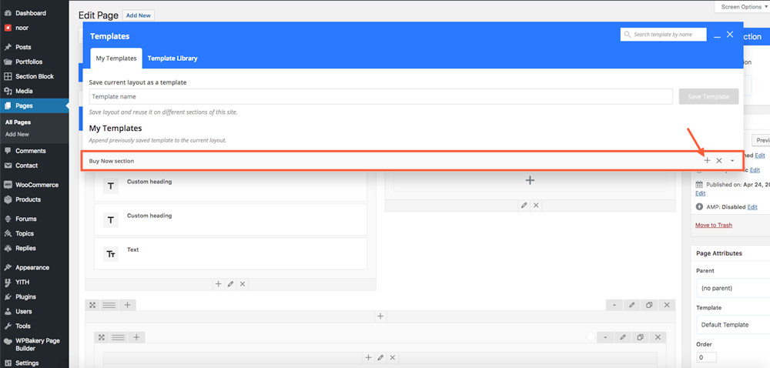770x368 pixels.
Task: Select the second Custom heading element
Action: tap(230, 219)
